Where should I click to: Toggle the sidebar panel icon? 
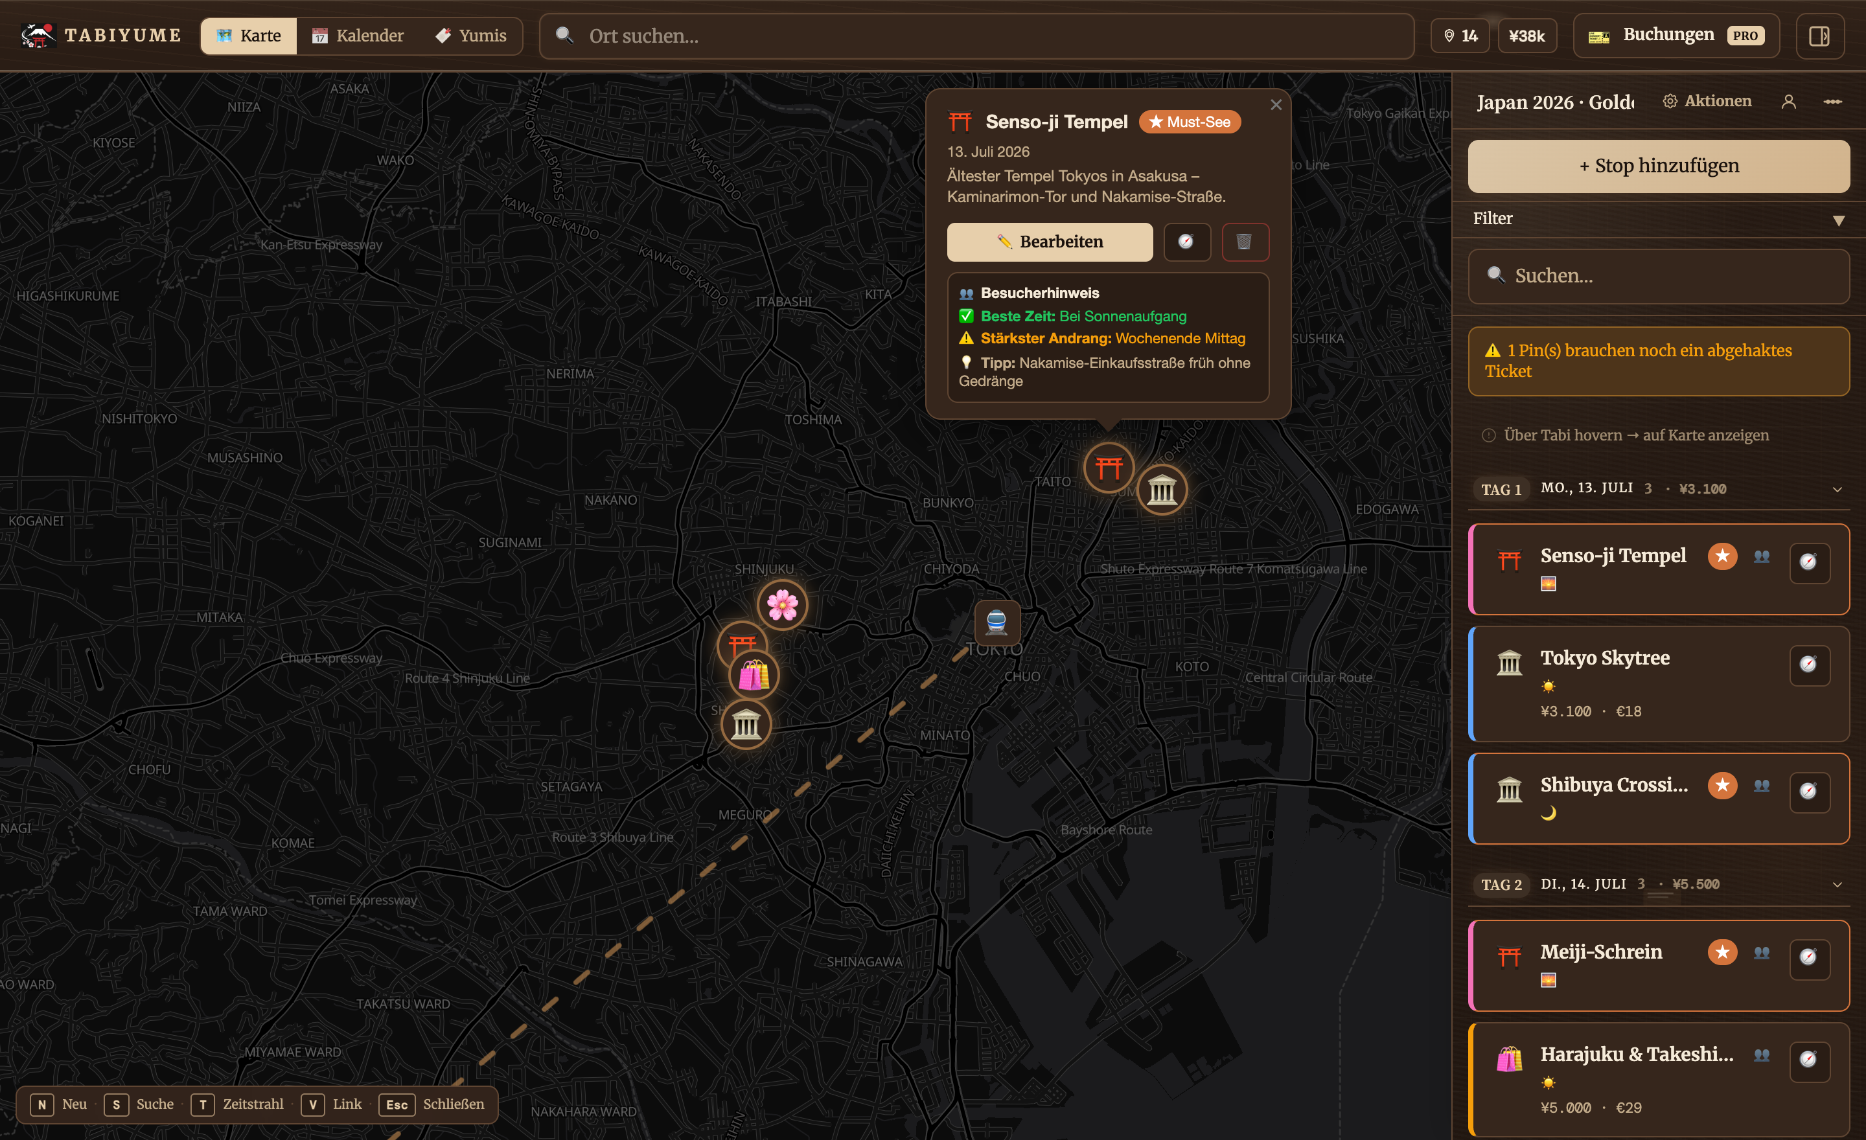click(x=1819, y=36)
